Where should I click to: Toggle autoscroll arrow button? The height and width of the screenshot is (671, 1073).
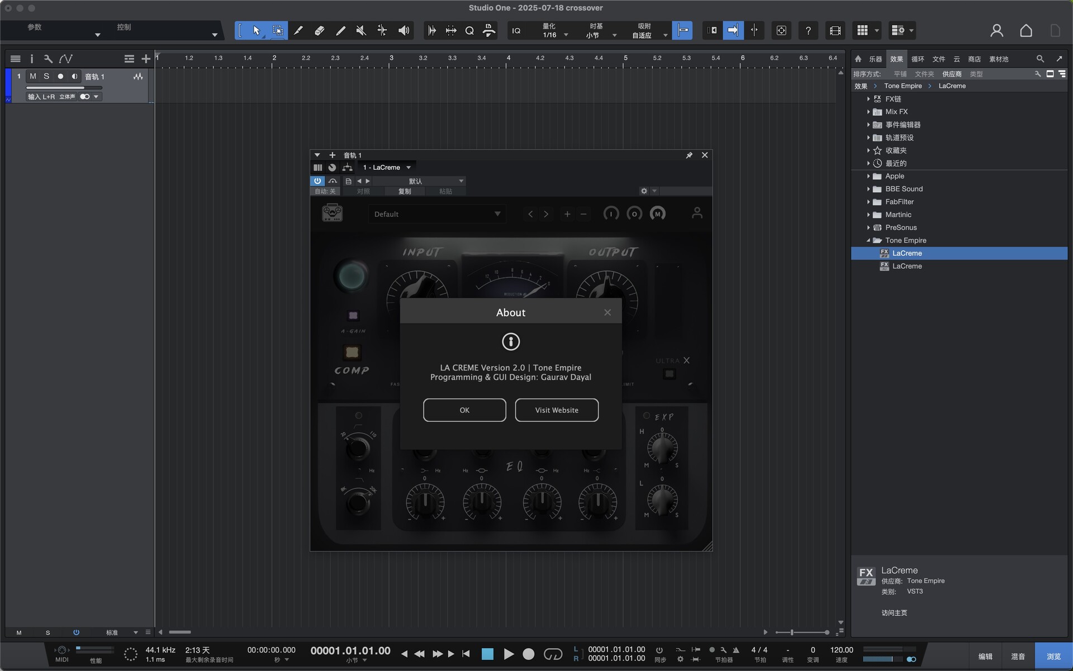pyautogui.click(x=733, y=31)
